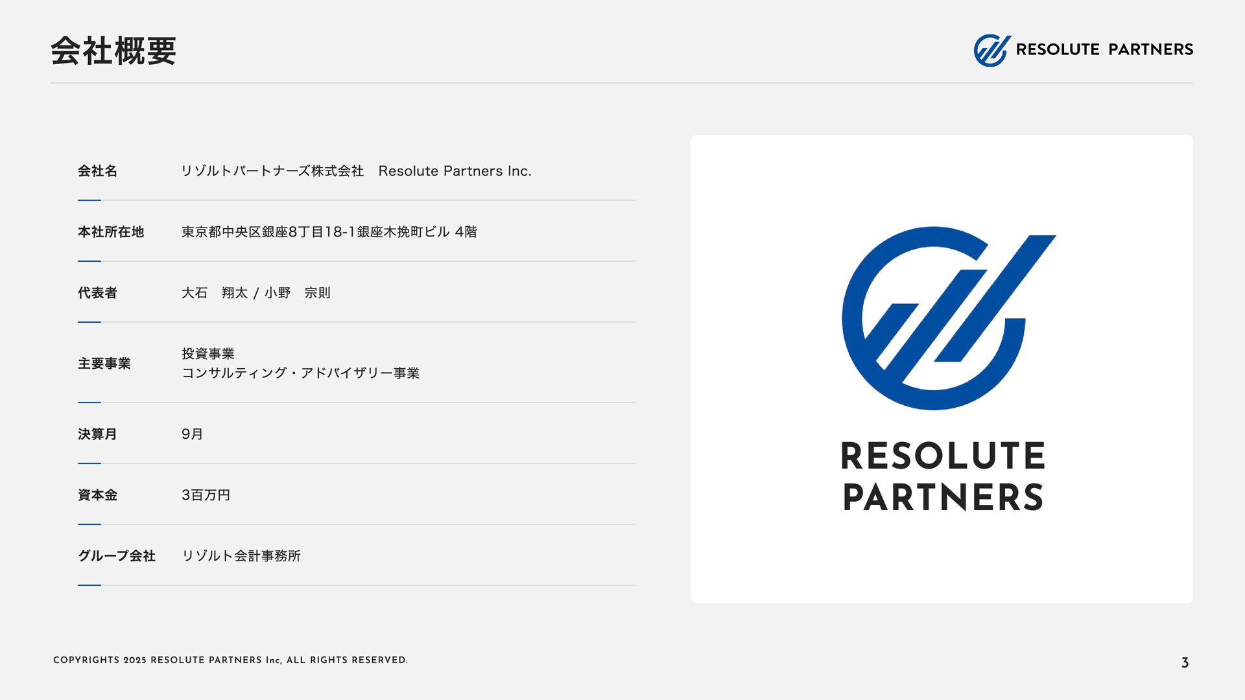This screenshot has width=1245, height=700.
Task: Click the 会社名 row label
Action: click(97, 171)
